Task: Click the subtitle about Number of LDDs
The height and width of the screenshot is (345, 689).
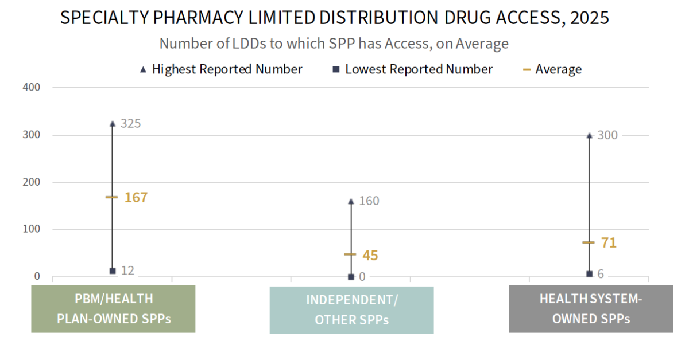Action: click(334, 44)
